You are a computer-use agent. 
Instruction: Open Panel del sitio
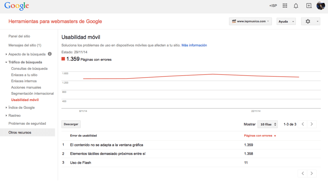pos(19,36)
